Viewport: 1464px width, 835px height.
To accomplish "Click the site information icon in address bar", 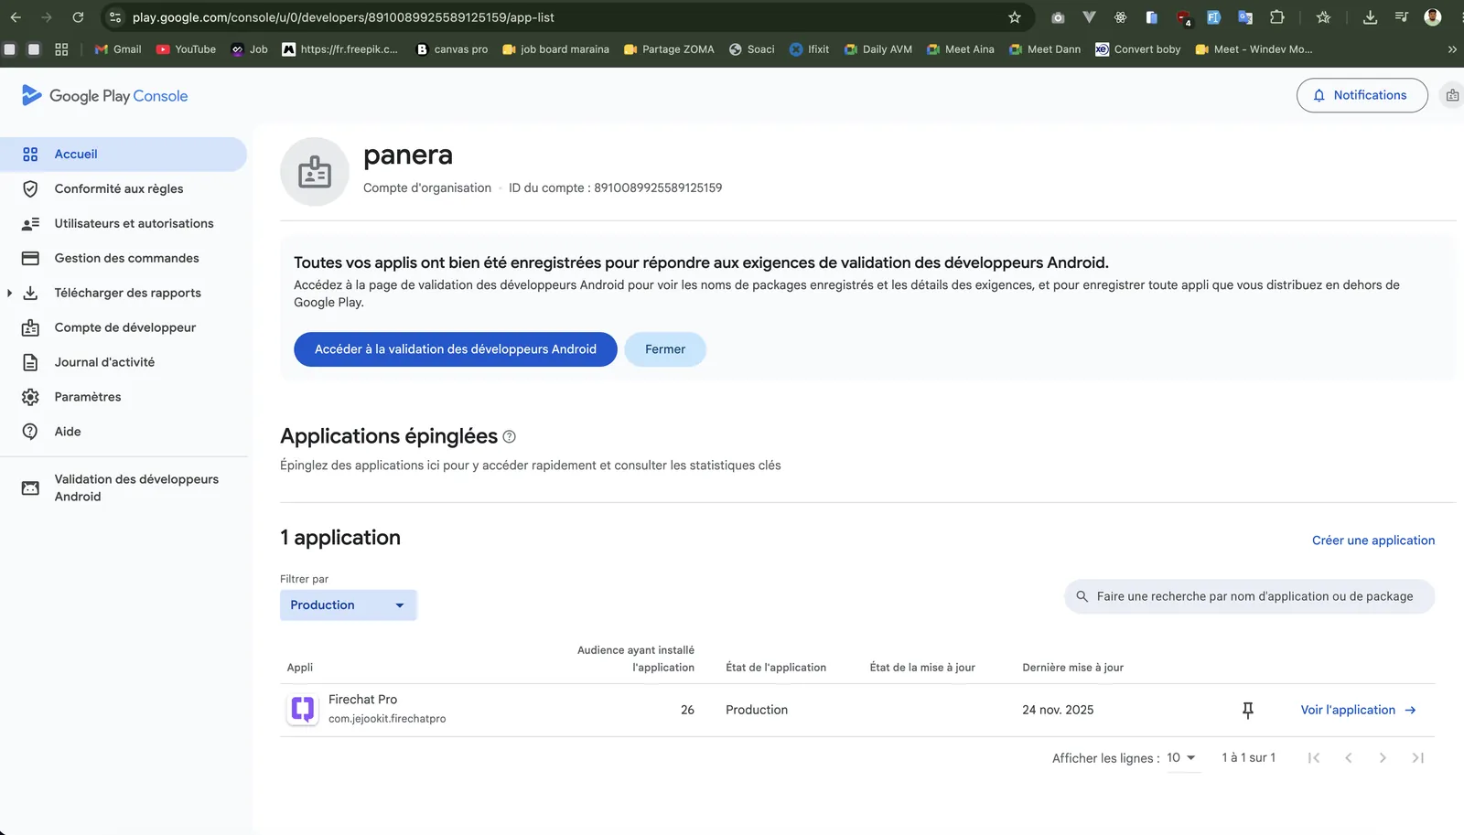I will pos(115,17).
